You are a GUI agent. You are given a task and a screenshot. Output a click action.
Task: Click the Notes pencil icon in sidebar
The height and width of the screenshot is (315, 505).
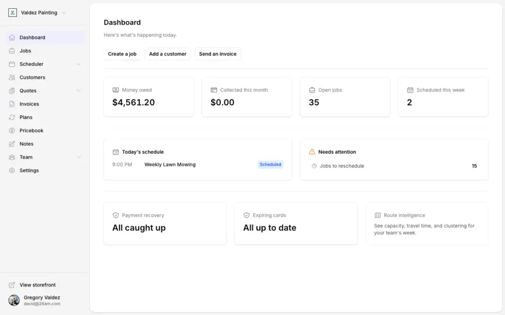click(x=12, y=144)
